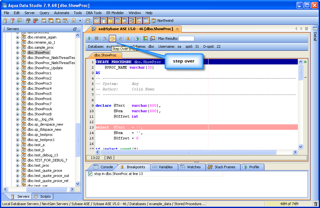Viewport: 320px width, 208px height.
Task: Click the Step Into debugger icon
Action: tap(105, 38)
